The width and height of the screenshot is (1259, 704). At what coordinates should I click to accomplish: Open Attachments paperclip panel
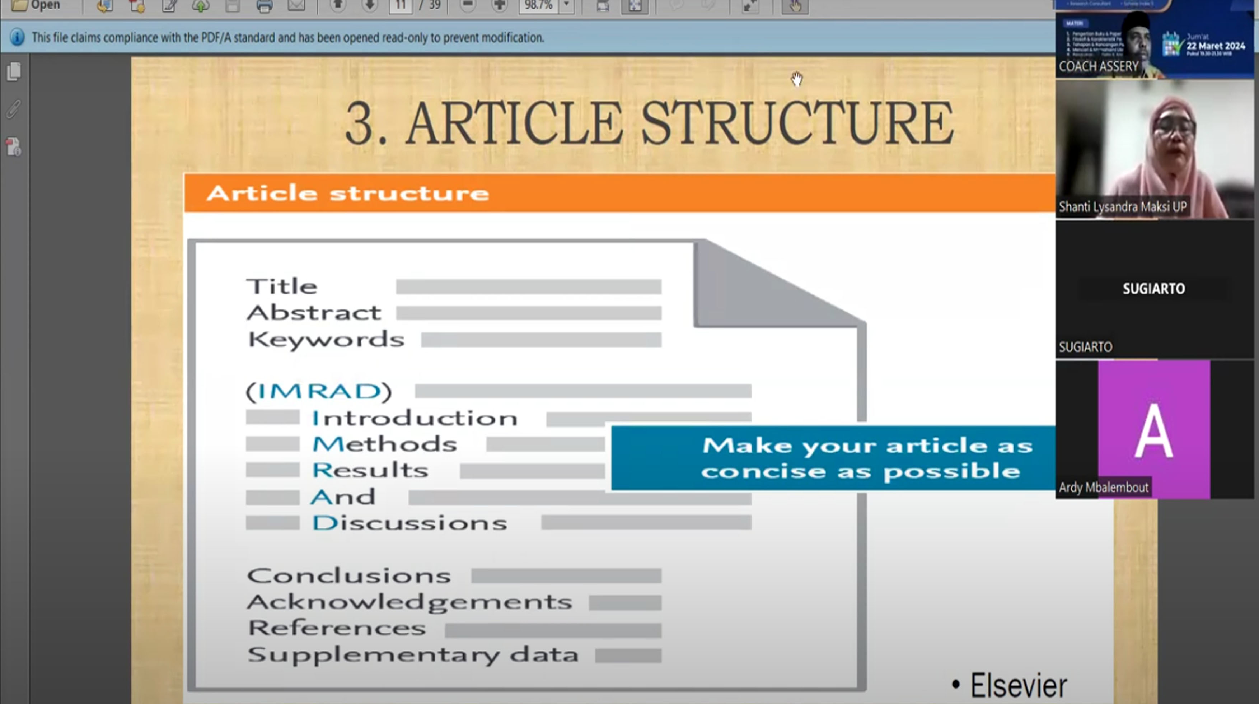(14, 109)
